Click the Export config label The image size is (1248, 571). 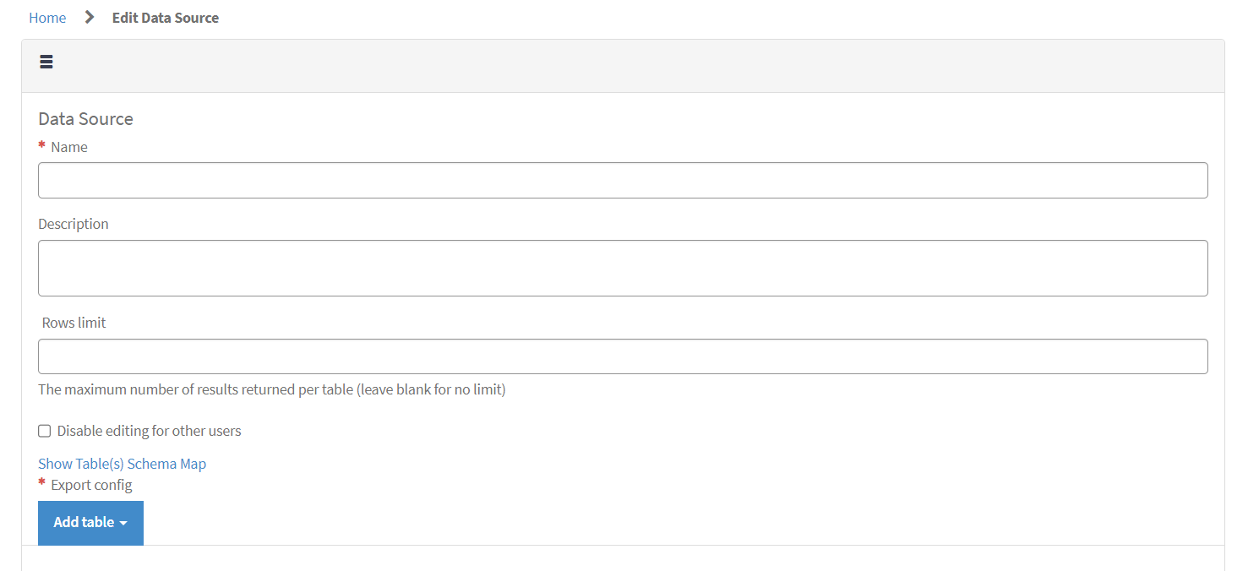point(91,485)
